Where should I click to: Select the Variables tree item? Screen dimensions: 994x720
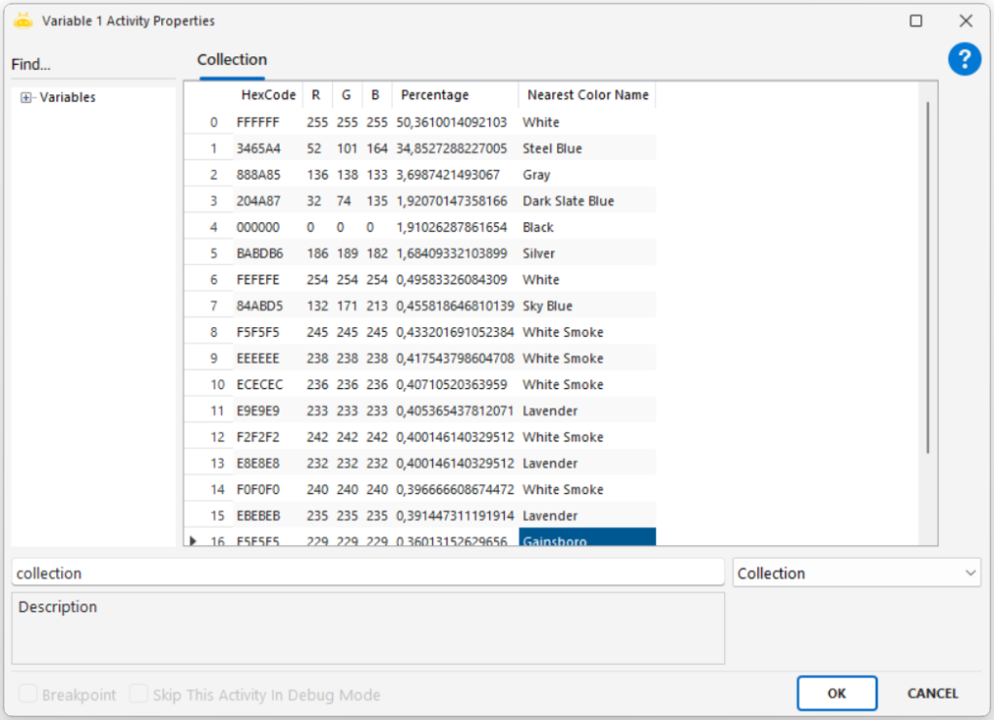(67, 98)
